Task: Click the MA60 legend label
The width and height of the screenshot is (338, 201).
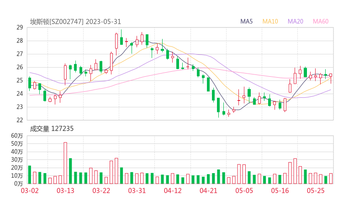Action: pyautogui.click(x=321, y=21)
